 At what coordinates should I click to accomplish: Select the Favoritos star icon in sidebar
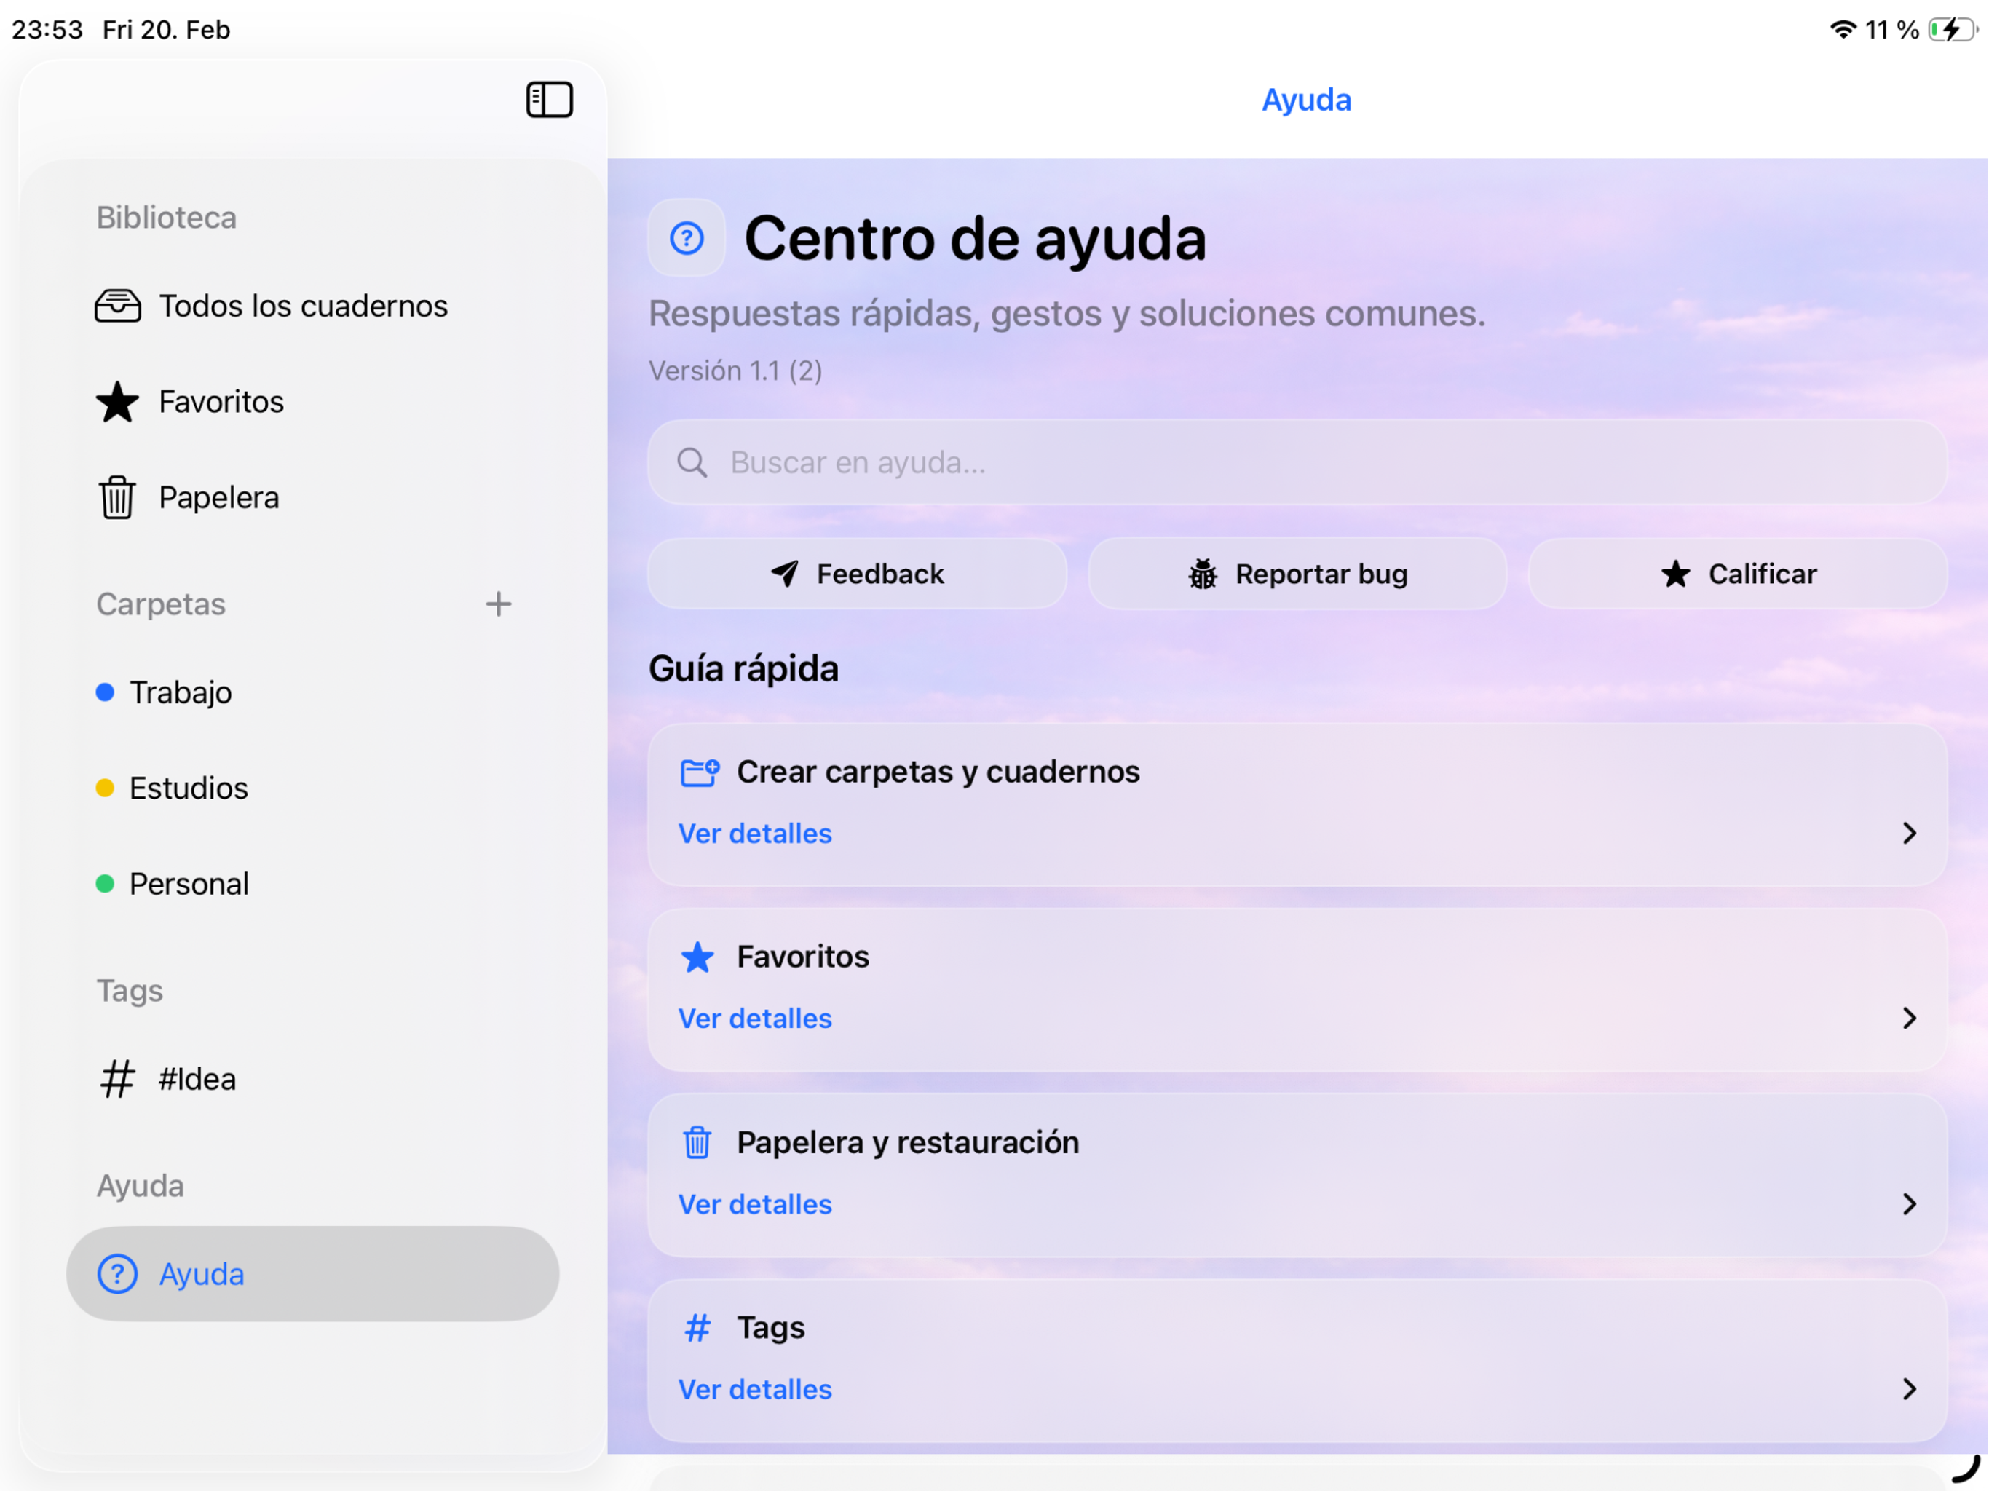click(118, 402)
